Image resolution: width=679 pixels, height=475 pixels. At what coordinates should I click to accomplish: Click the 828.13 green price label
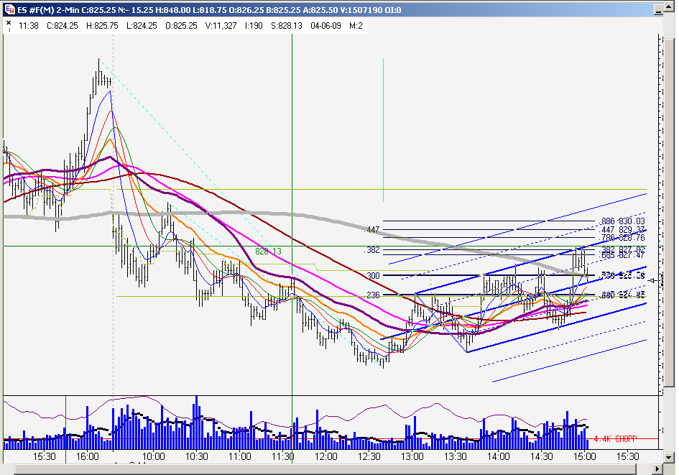[x=268, y=251]
